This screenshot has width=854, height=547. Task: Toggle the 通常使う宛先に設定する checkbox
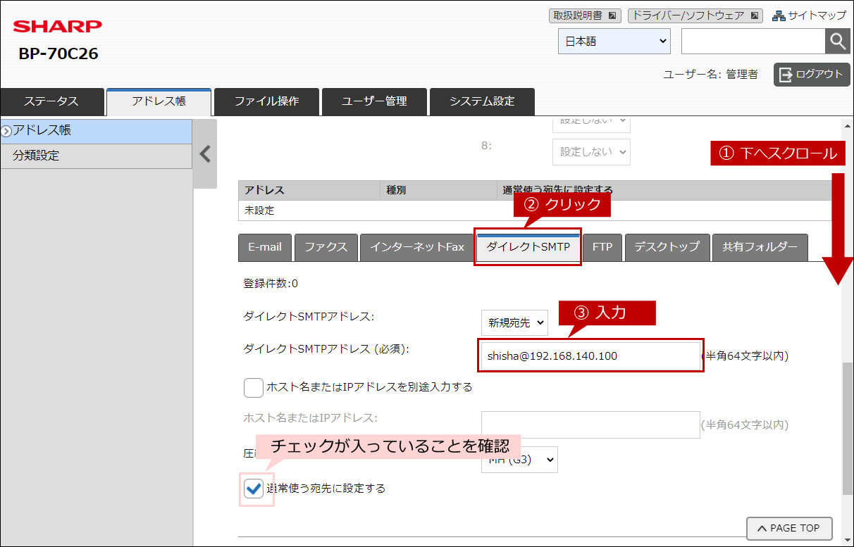click(254, 488)
